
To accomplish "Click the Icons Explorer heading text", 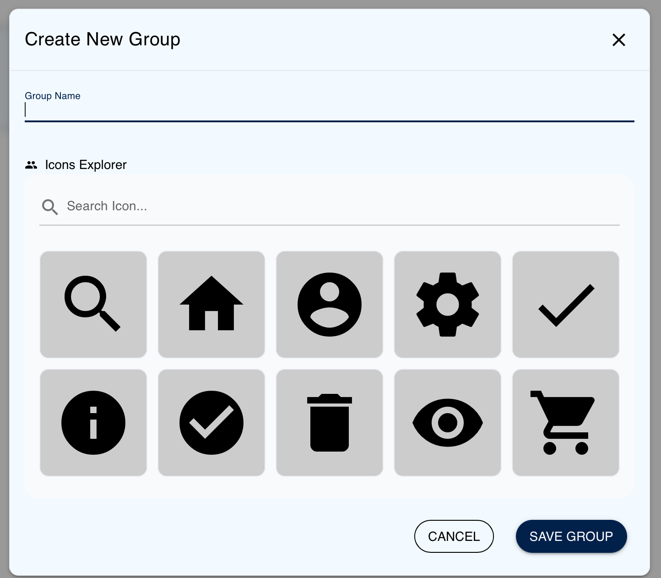I will coord(86,165).
